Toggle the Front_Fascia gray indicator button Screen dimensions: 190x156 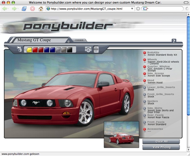click(x=144, y=122)
